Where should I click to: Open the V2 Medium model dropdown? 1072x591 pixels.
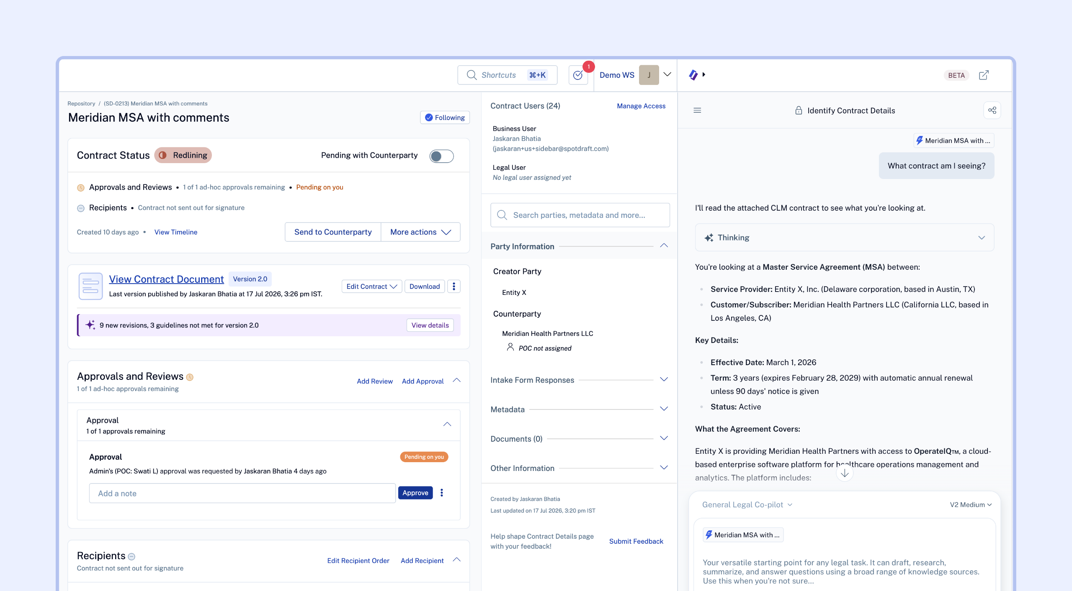click(x=970, y=505)
